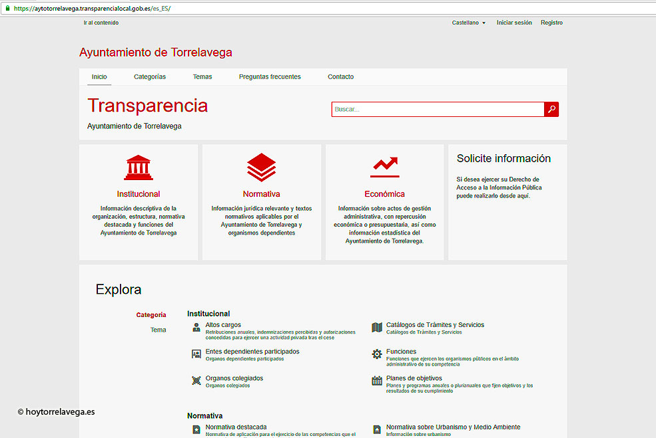Focus the Buscar search field
This screenshot has width=656, height=438.
[x=438, y=110]
